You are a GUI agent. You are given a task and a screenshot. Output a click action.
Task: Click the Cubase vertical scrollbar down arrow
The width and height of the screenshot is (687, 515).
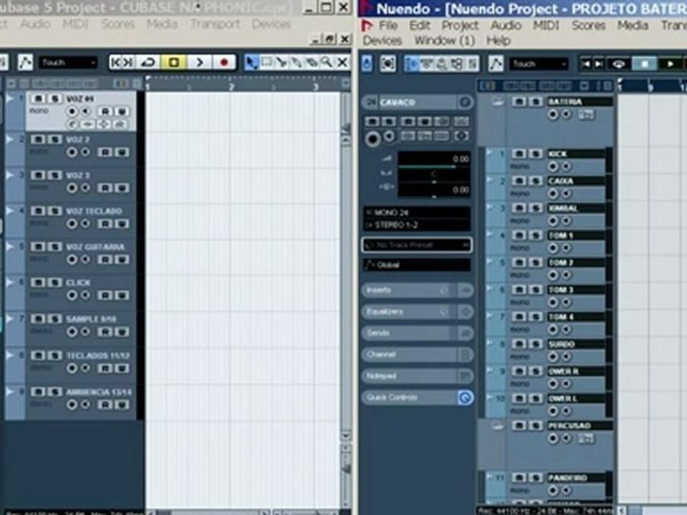[x=346, y=436]
